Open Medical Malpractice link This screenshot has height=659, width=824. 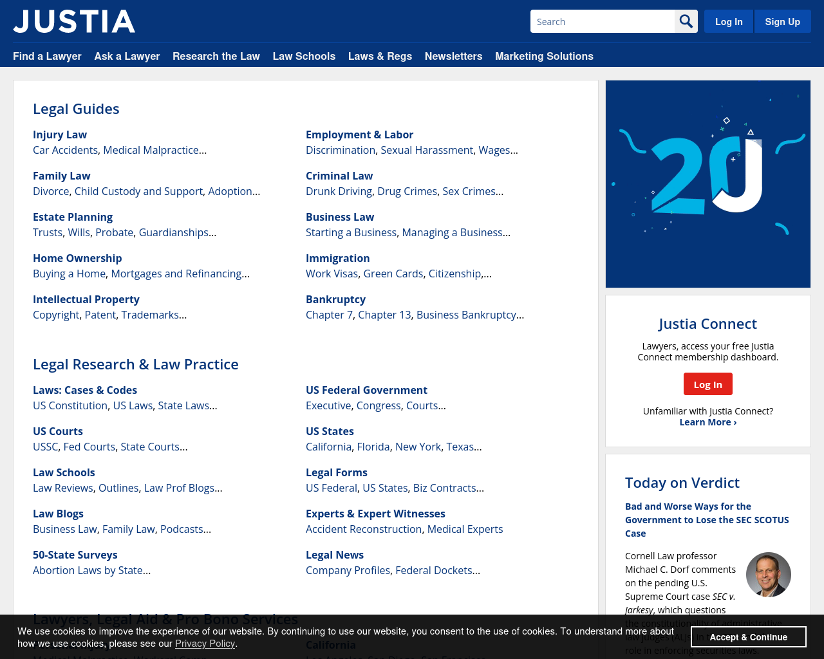pyautogui.click(x=151, y=150)
